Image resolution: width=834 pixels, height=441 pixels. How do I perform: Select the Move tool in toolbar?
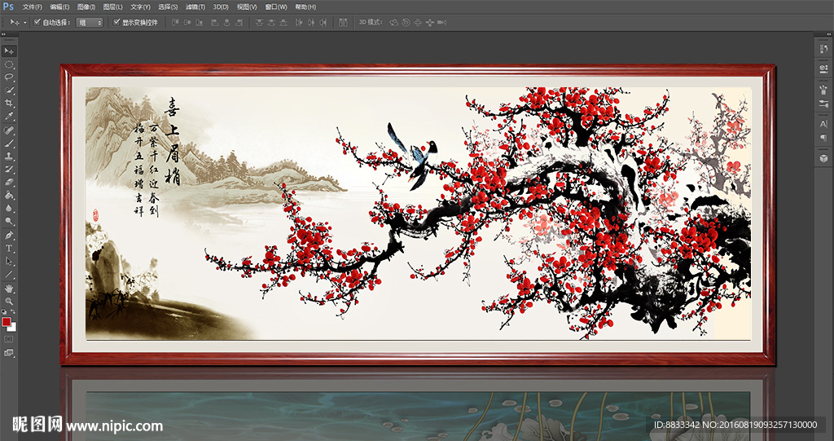point(9,51)
